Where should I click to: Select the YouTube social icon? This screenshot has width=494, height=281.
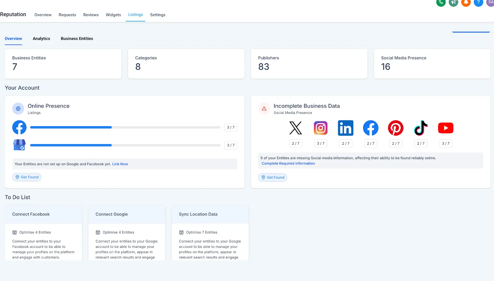pos(446,128)
